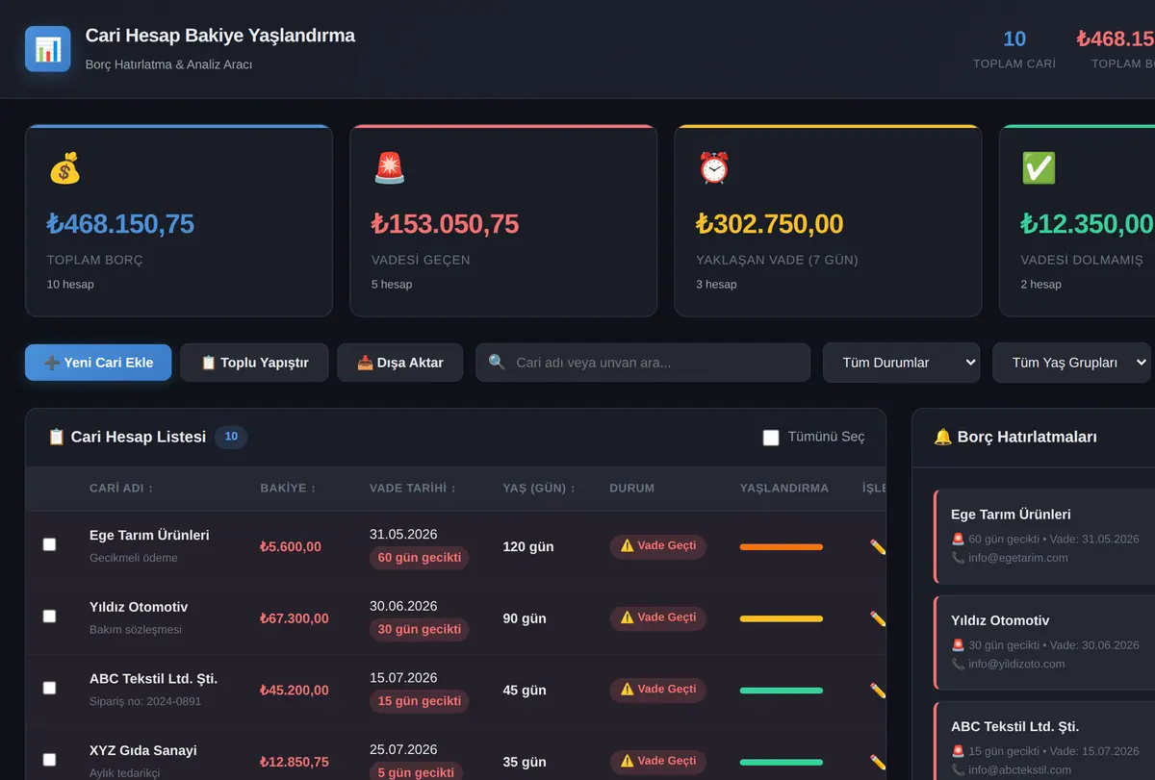The height and width of the screenshot is (780, 1155).
Task: Tick the checkbox for ABC Tekstil Ltd. Şti.
Action: click(49, 688)
